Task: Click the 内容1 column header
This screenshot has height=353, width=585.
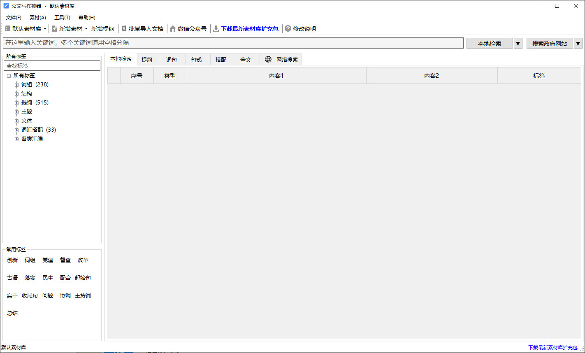Action: coord(276,76)
